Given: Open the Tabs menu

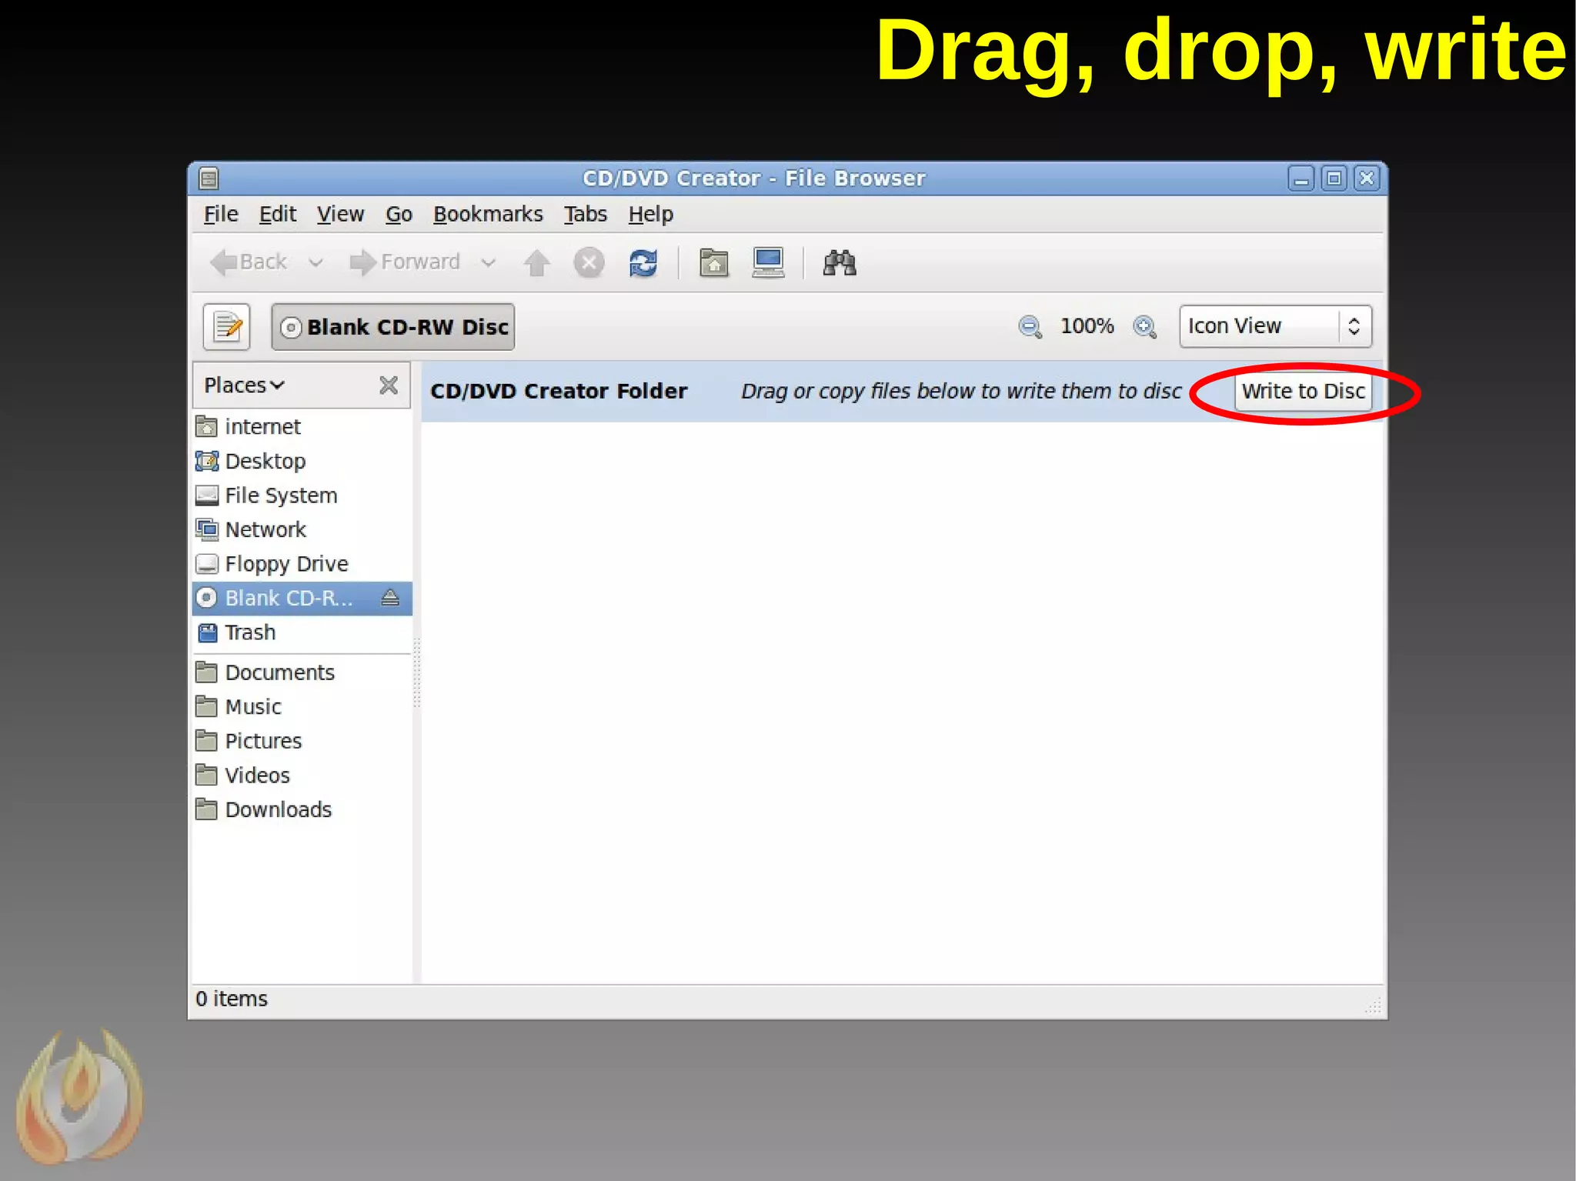Looking at the screenshot, I should click(585, 214).
